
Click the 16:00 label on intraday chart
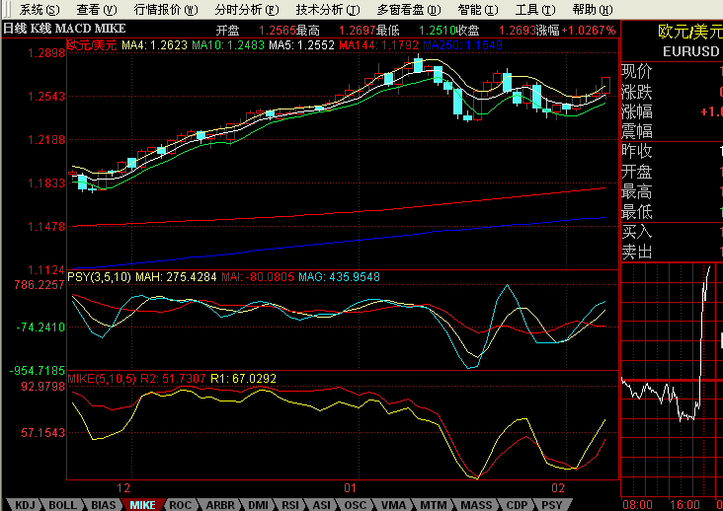pyautogui.click(x=685, y=505)
